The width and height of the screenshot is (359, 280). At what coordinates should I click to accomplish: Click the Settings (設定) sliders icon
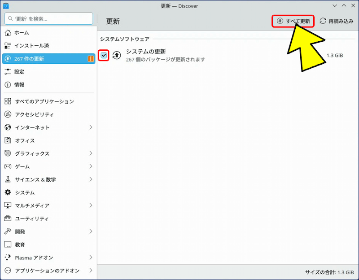coord(8,72)
